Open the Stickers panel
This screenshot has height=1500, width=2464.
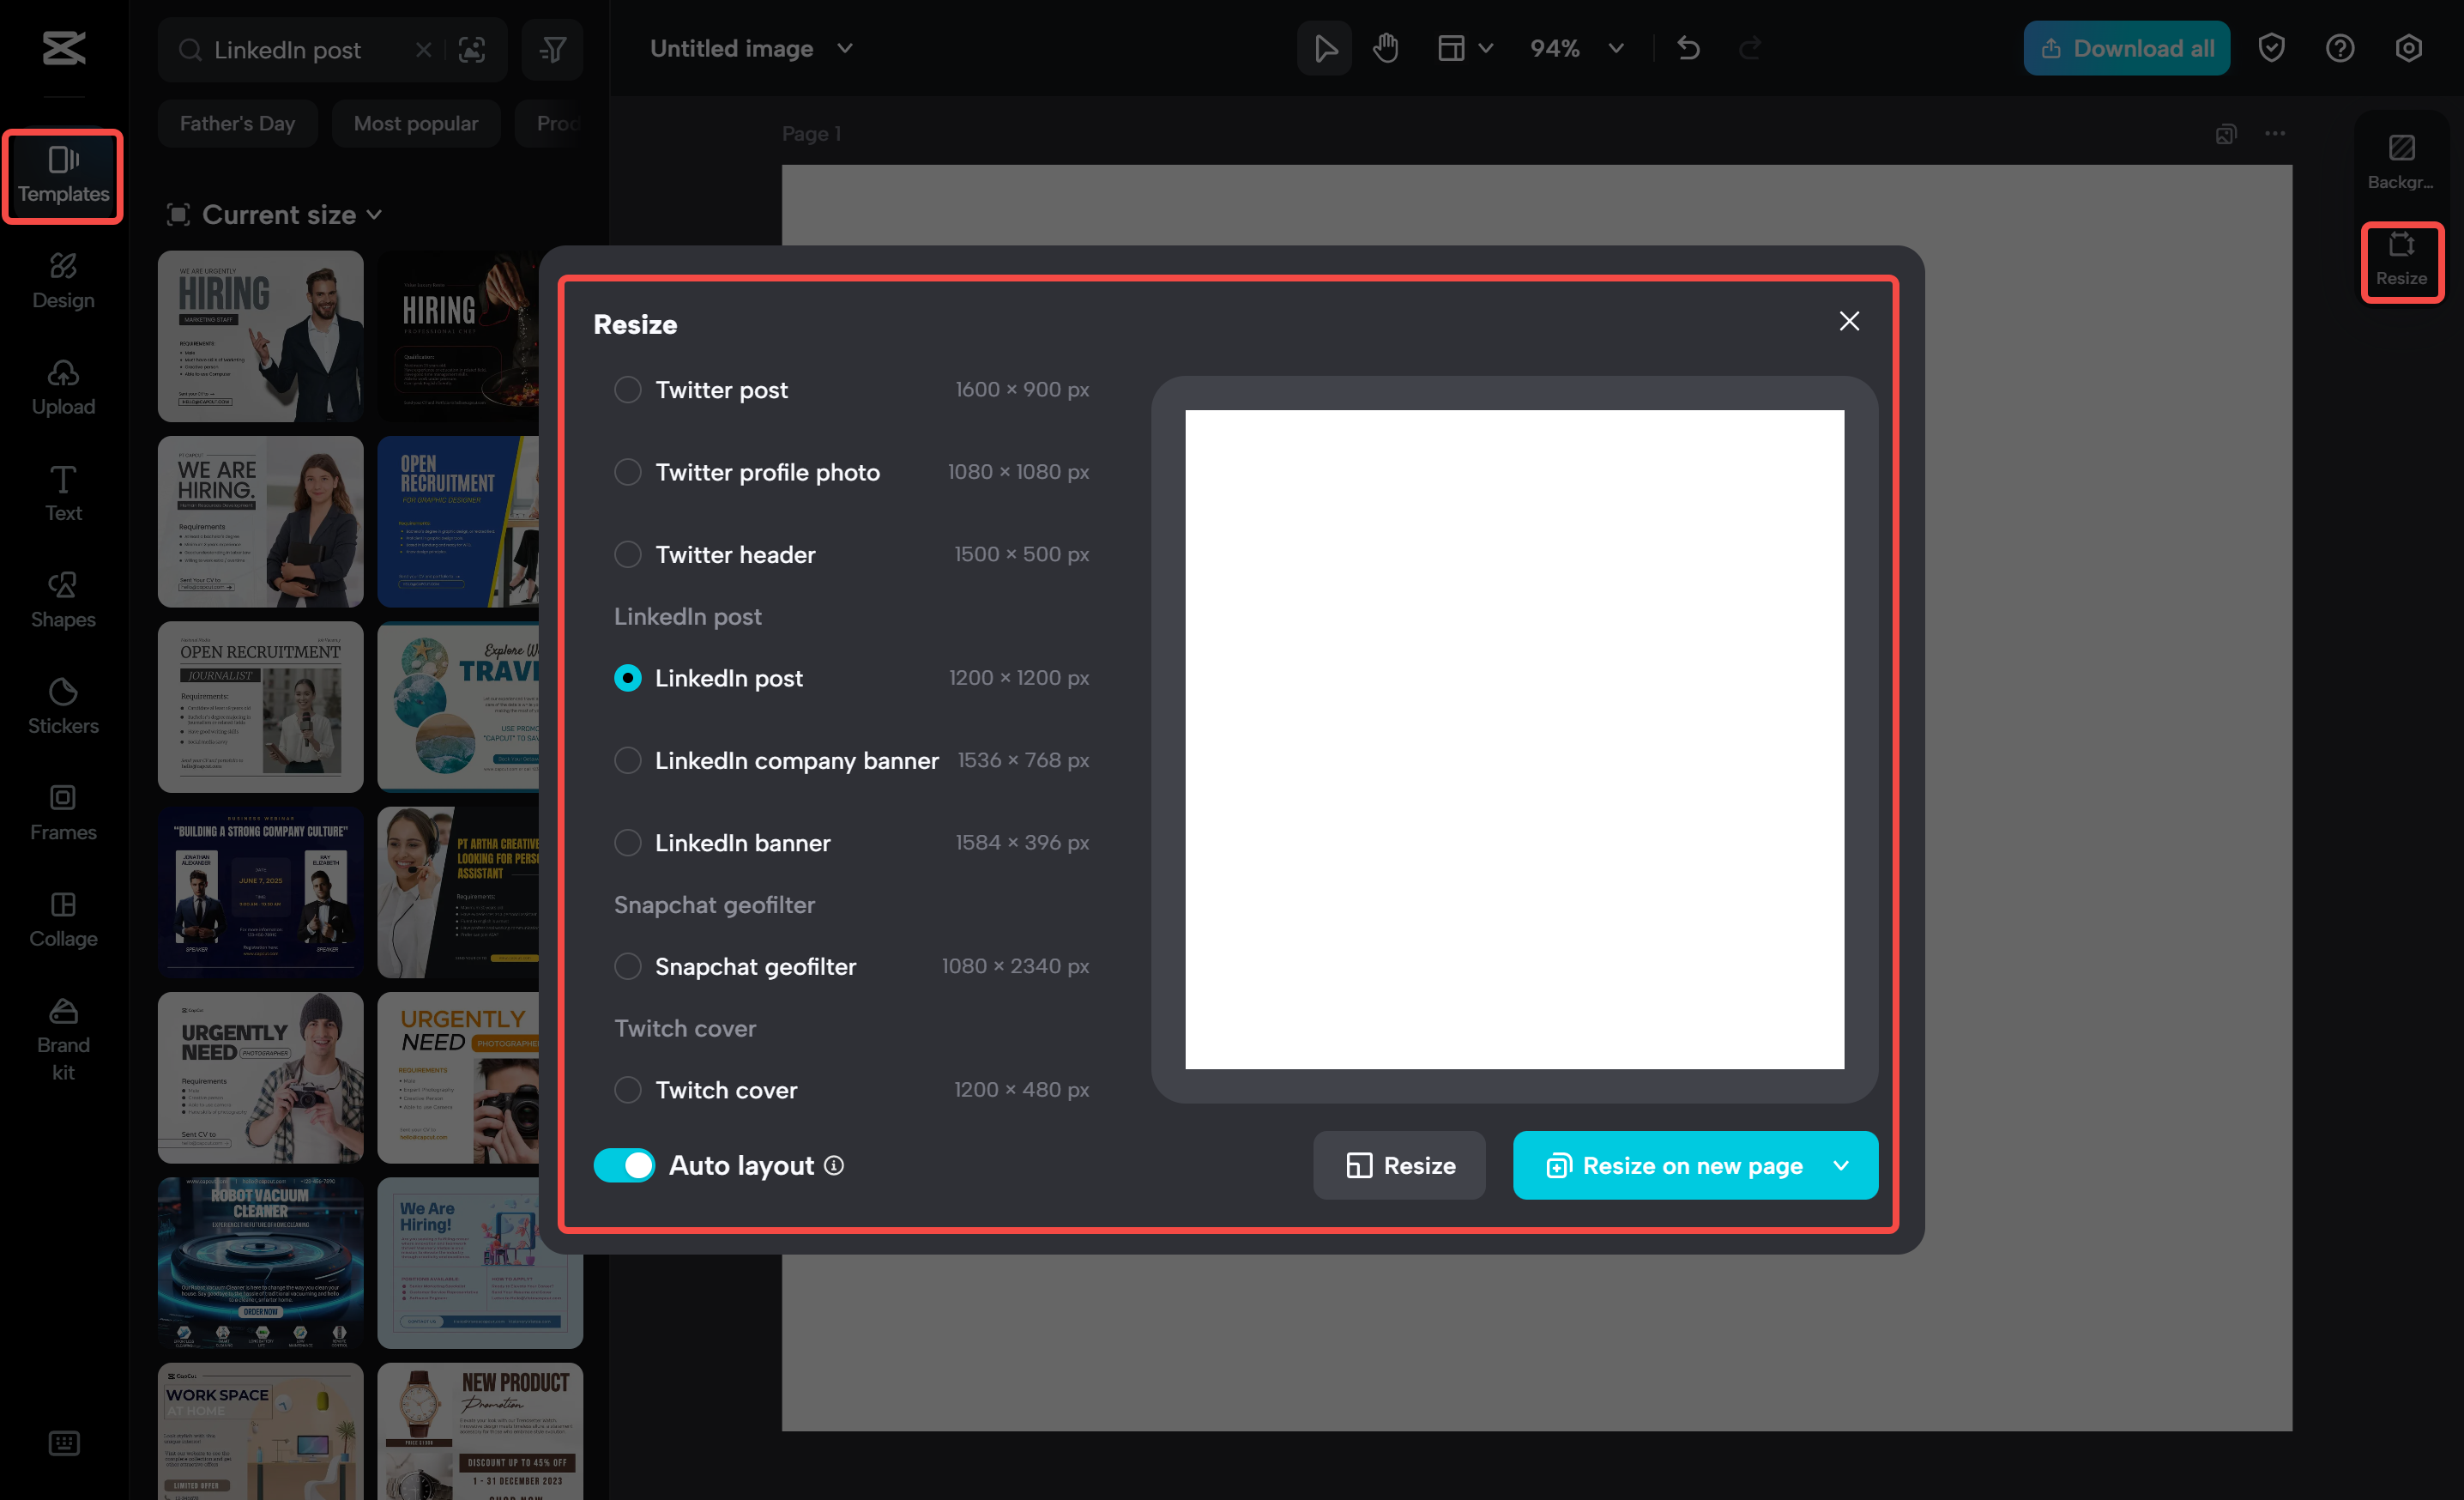[x=63, y=706]
